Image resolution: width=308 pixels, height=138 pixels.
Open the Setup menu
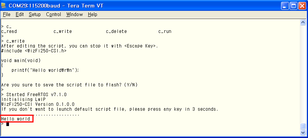click(34, 15)
